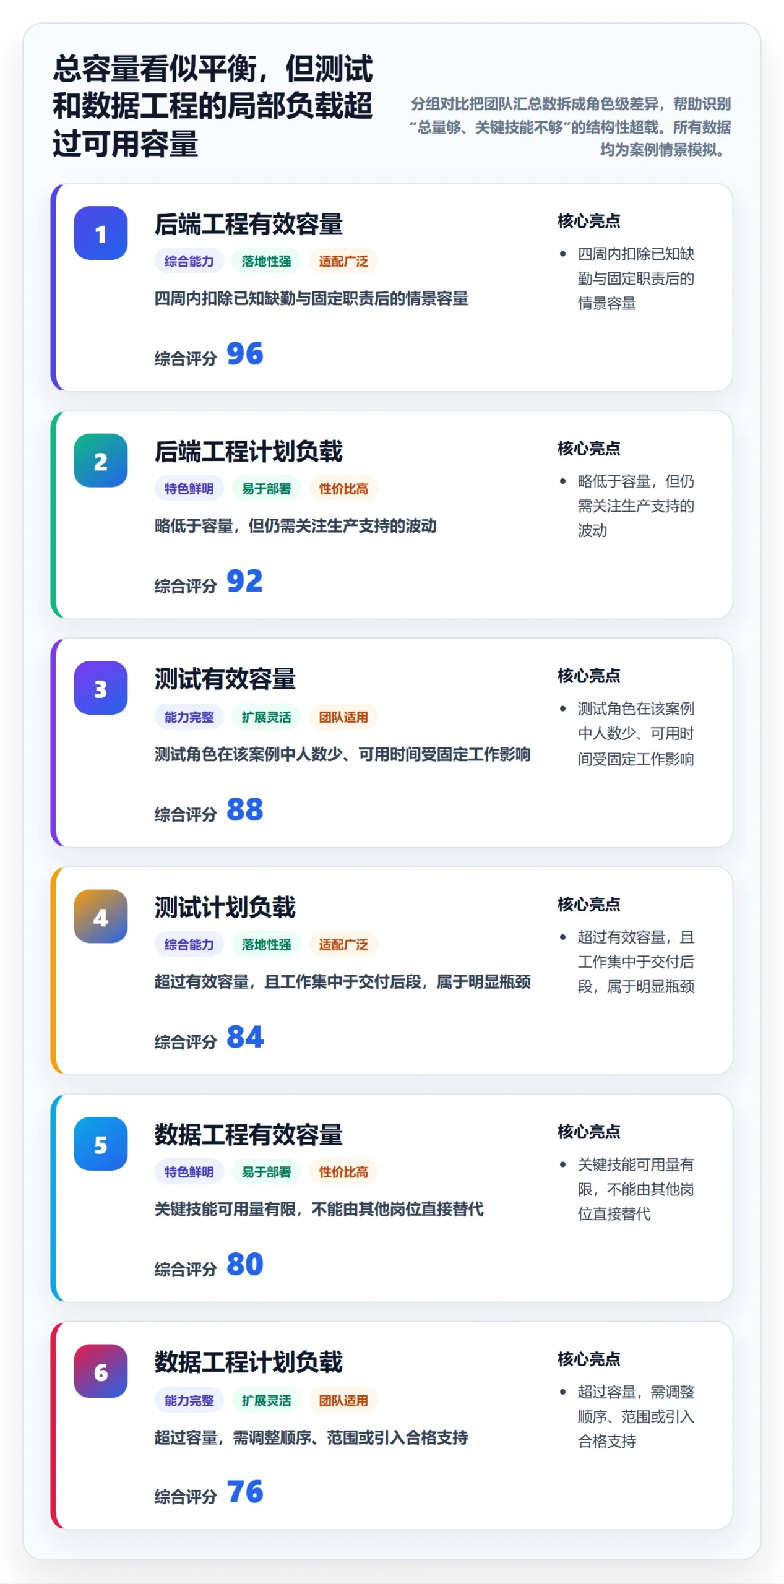Click 核心亮点 heading in 数据工程有效容量 card
This screenshot has height=1584, width=784.
(588, 1132)
